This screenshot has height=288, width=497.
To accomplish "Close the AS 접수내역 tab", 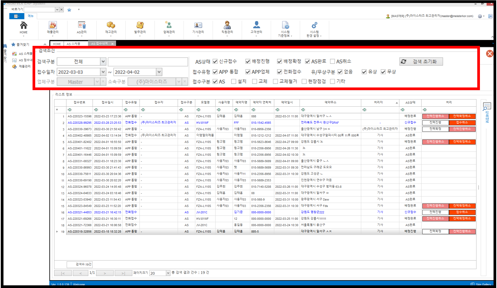I will (x=113, y=44).
